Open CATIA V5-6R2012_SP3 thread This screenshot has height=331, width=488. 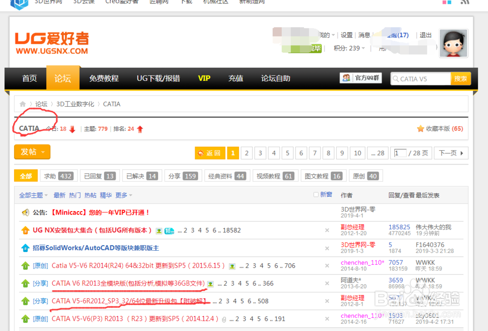tap(130, 301)
